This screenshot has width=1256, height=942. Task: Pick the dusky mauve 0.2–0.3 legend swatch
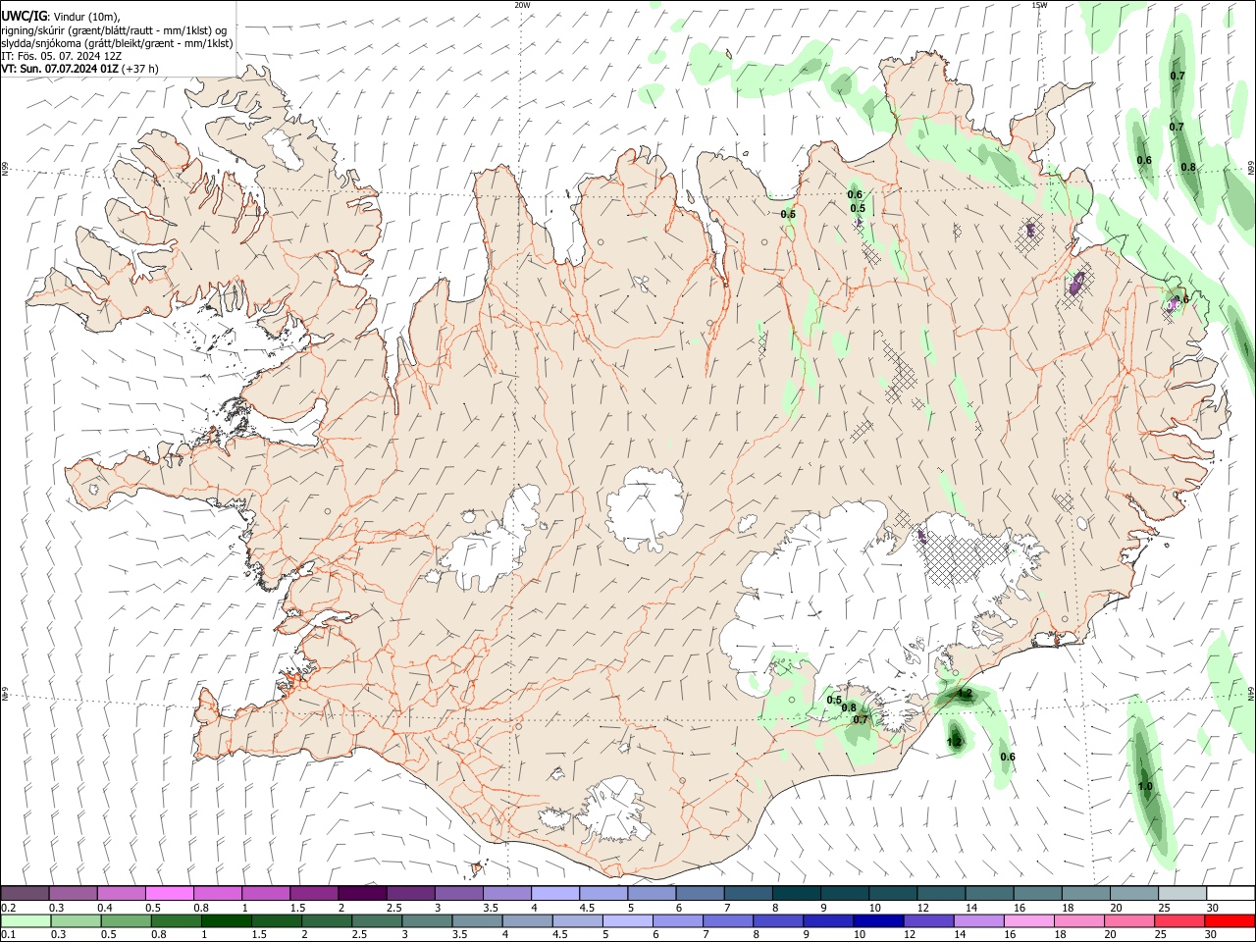click(x=25, y=893)
